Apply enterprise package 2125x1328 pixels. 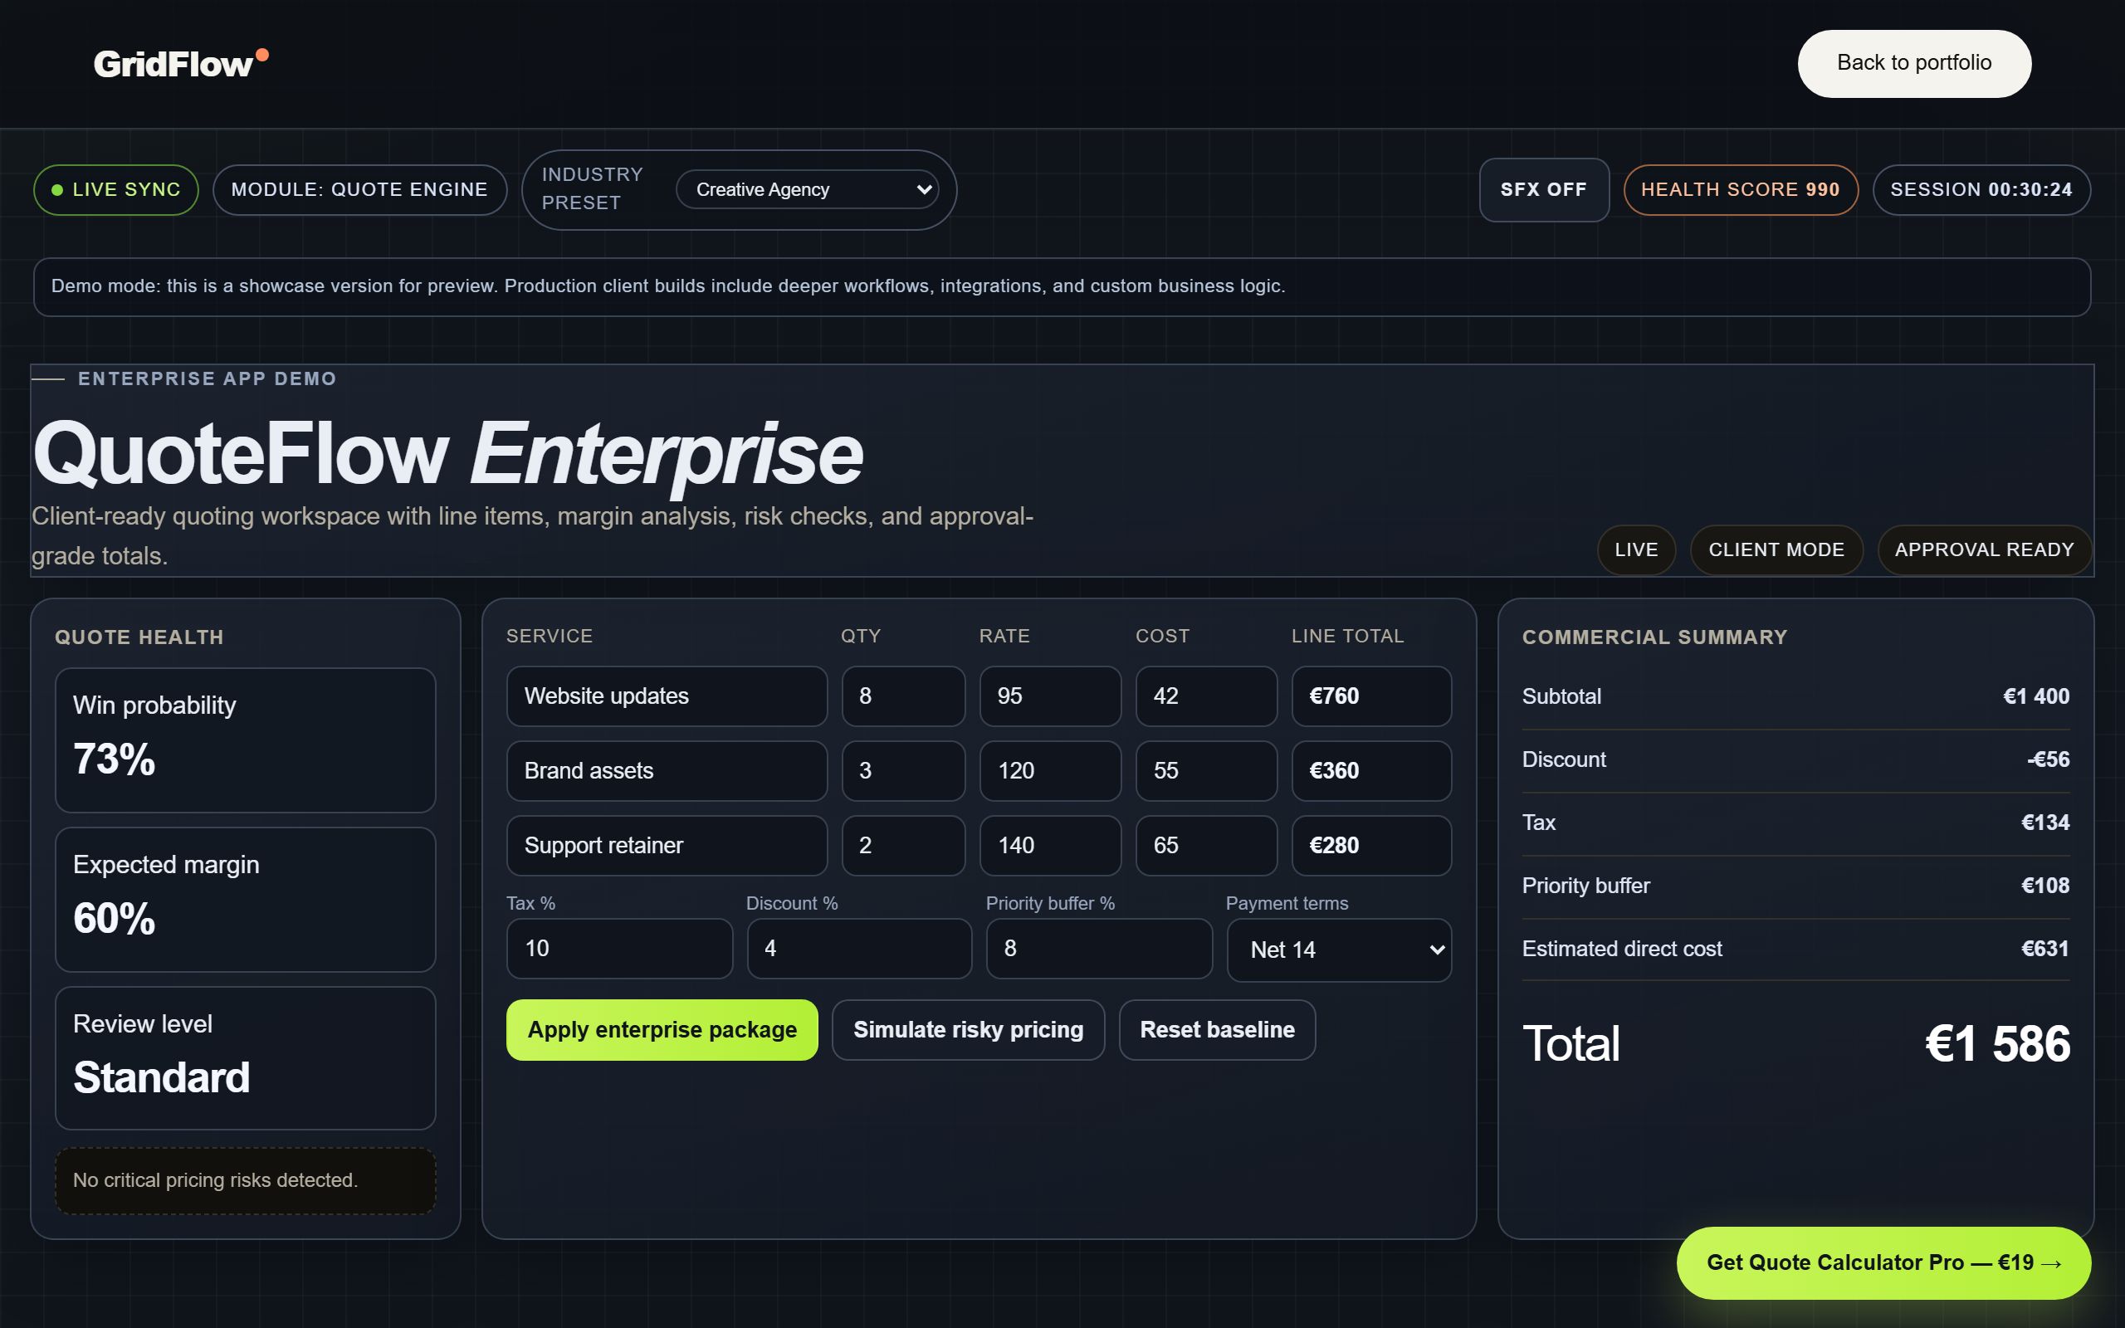coord(662,1029)
